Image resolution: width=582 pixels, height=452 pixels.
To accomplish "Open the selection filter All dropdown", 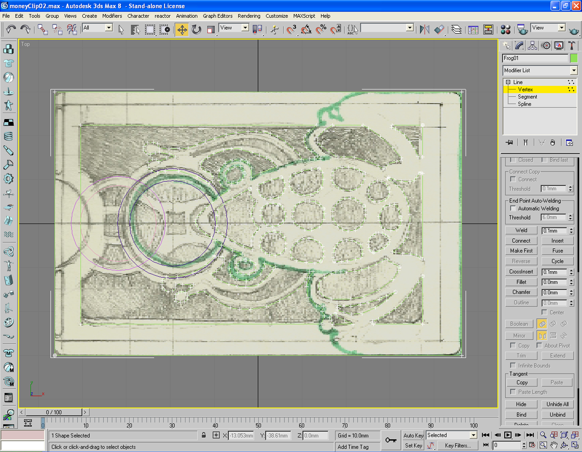I will 97,28.
